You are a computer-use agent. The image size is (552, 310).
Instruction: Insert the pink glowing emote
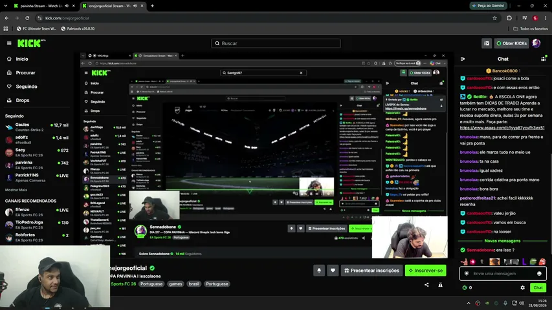(473, 262)
